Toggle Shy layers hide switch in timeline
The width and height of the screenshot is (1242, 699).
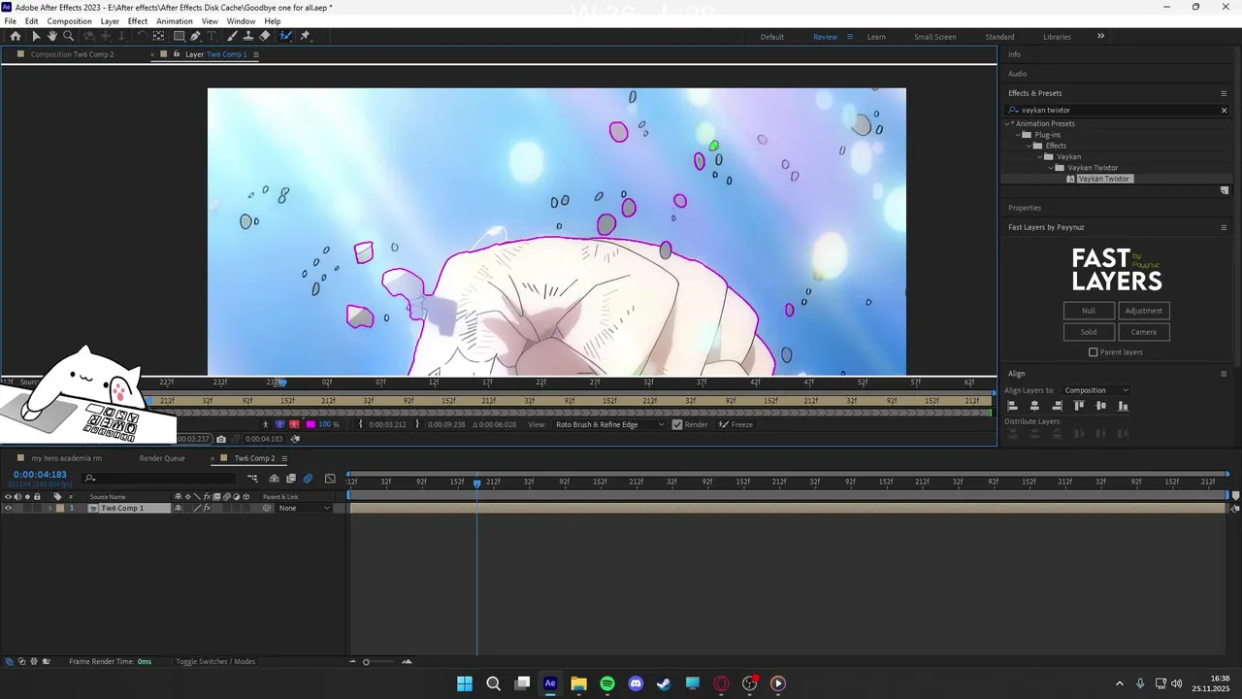pyautogui.click(x=274, y=478)
